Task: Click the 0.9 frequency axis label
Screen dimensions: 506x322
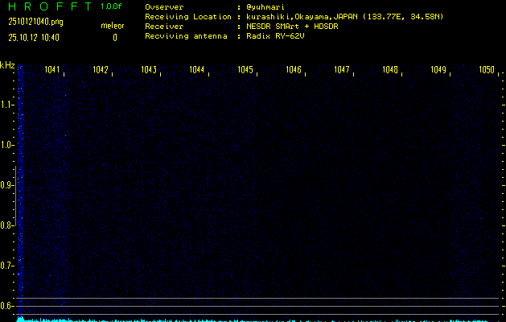Action: (6, 185)
